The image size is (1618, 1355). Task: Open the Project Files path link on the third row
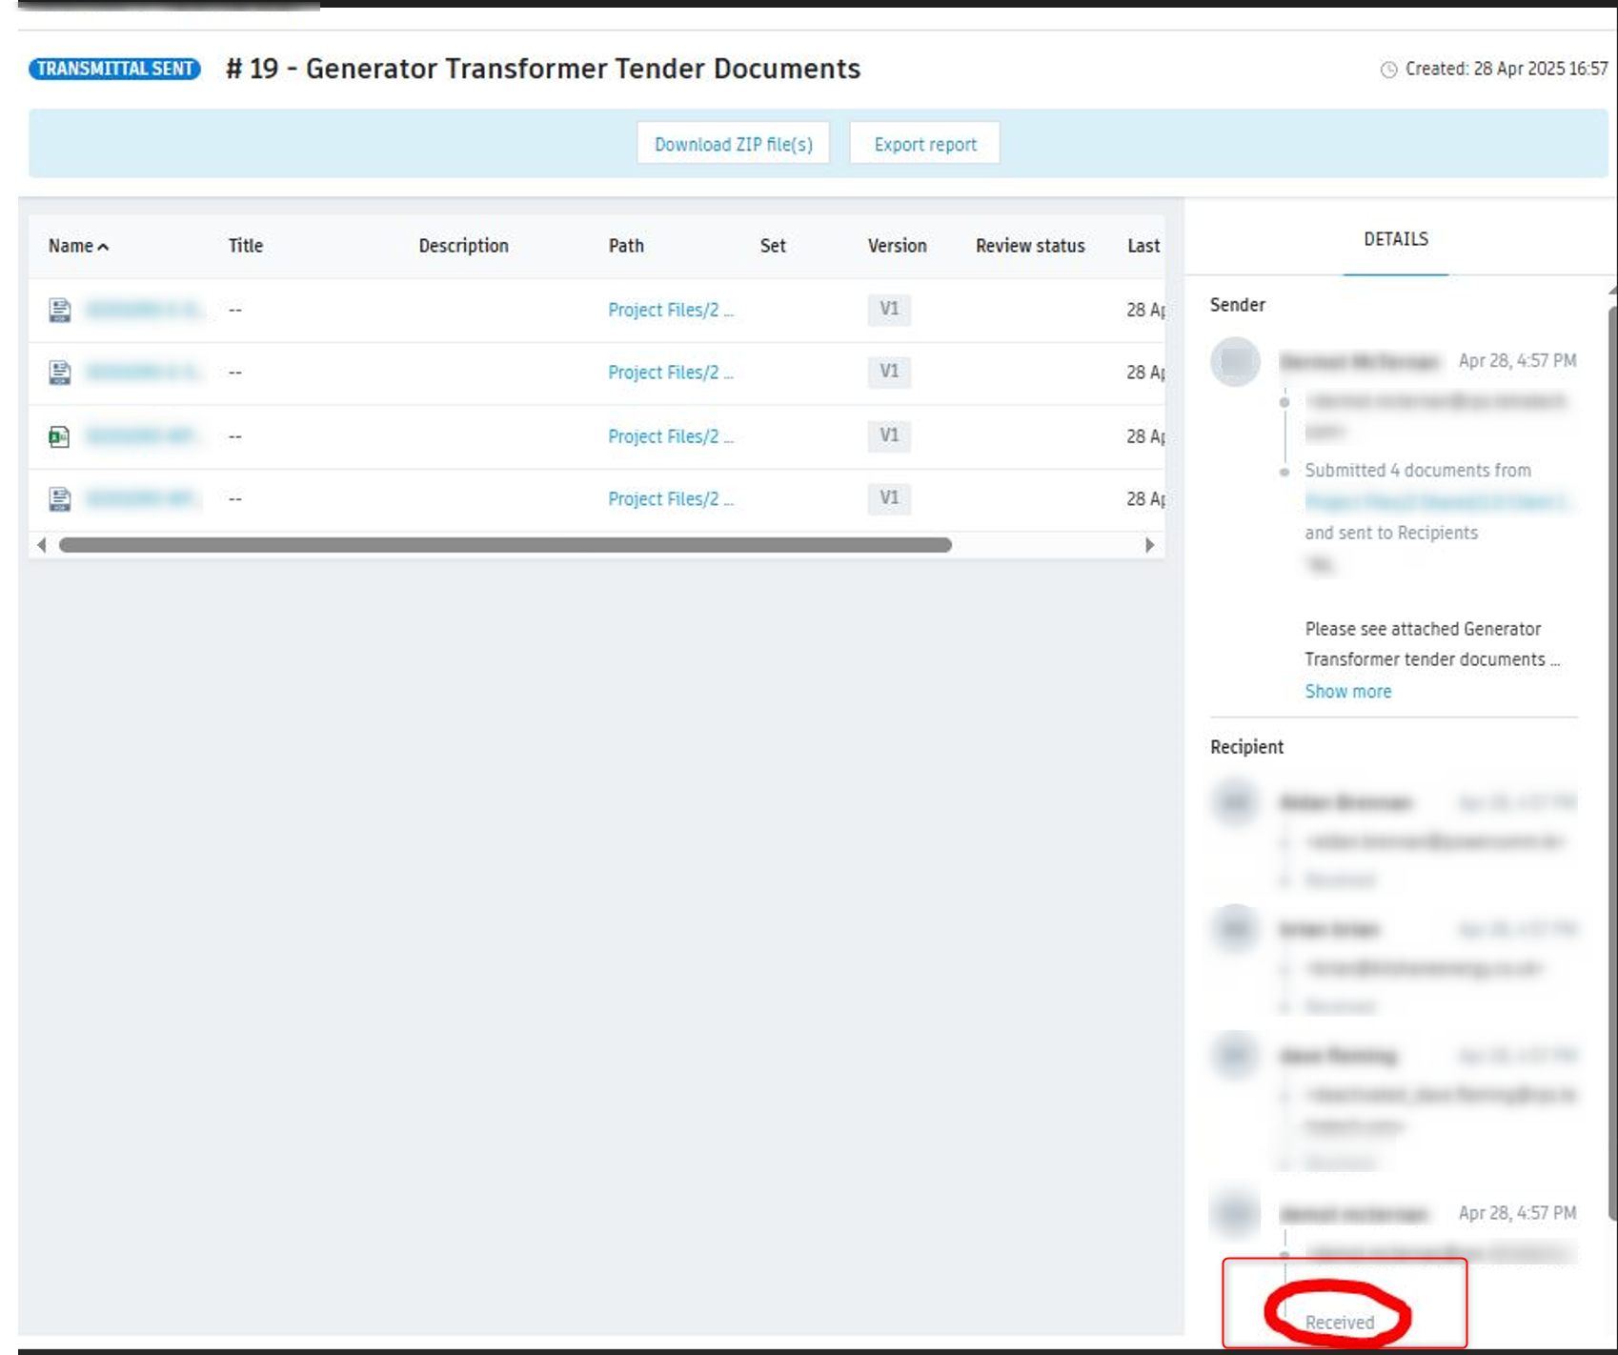[x=671, y=435]
